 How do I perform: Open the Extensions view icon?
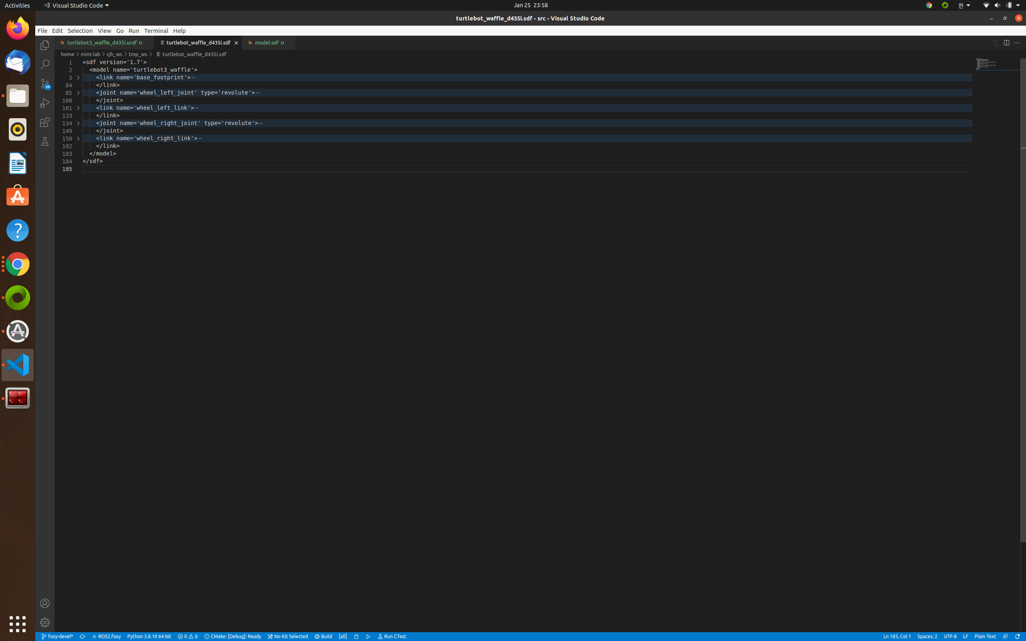(x=44, y=123)
